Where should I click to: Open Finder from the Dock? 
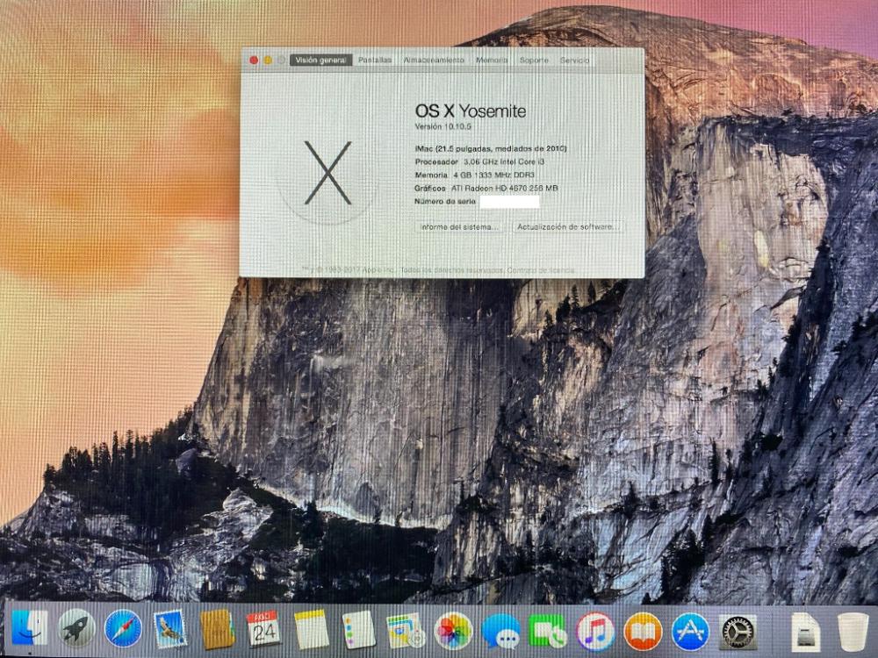click(x=30, y=629)
